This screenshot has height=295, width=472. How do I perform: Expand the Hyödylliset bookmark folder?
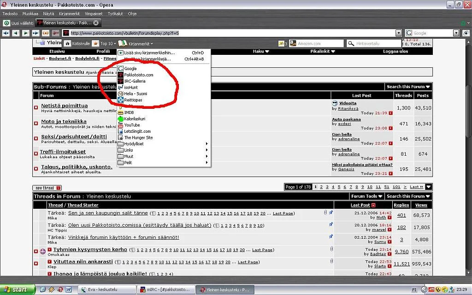coord(134,144)
